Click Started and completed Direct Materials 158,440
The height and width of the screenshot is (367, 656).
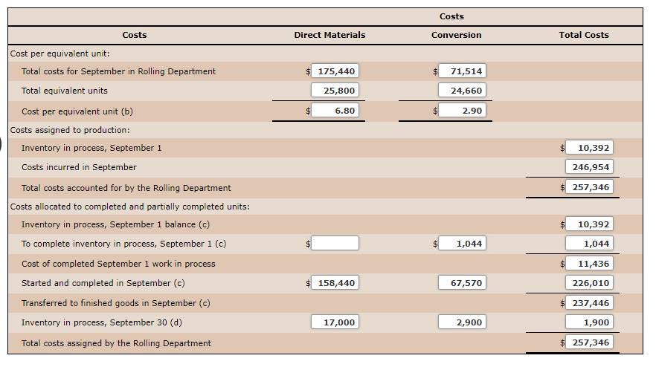click(335, 283)
